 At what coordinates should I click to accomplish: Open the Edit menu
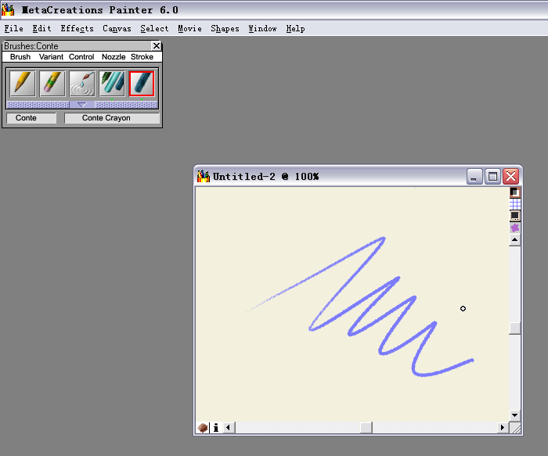(41, 29)
